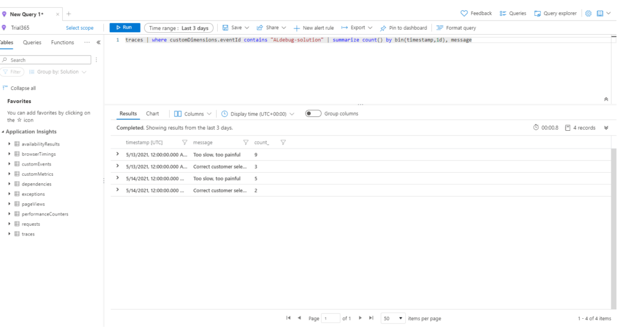Open sidebar more options ellipsis

coord(87,42)
